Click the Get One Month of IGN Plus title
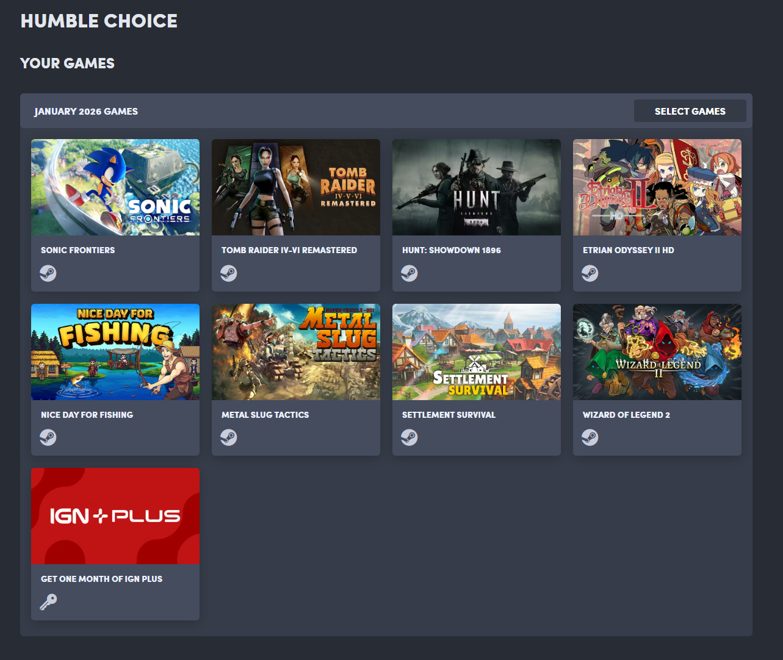The width and height of the screenshot is (783, 660). [x=102, y=579]
